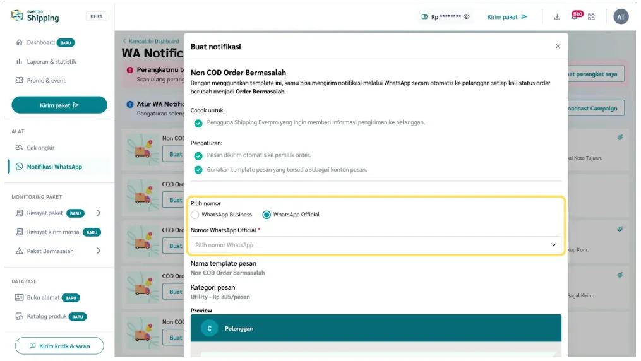This screenshot has width=641, height=361.
Task: Open notifications bell with 580 badge
Action: pos(575,16)
